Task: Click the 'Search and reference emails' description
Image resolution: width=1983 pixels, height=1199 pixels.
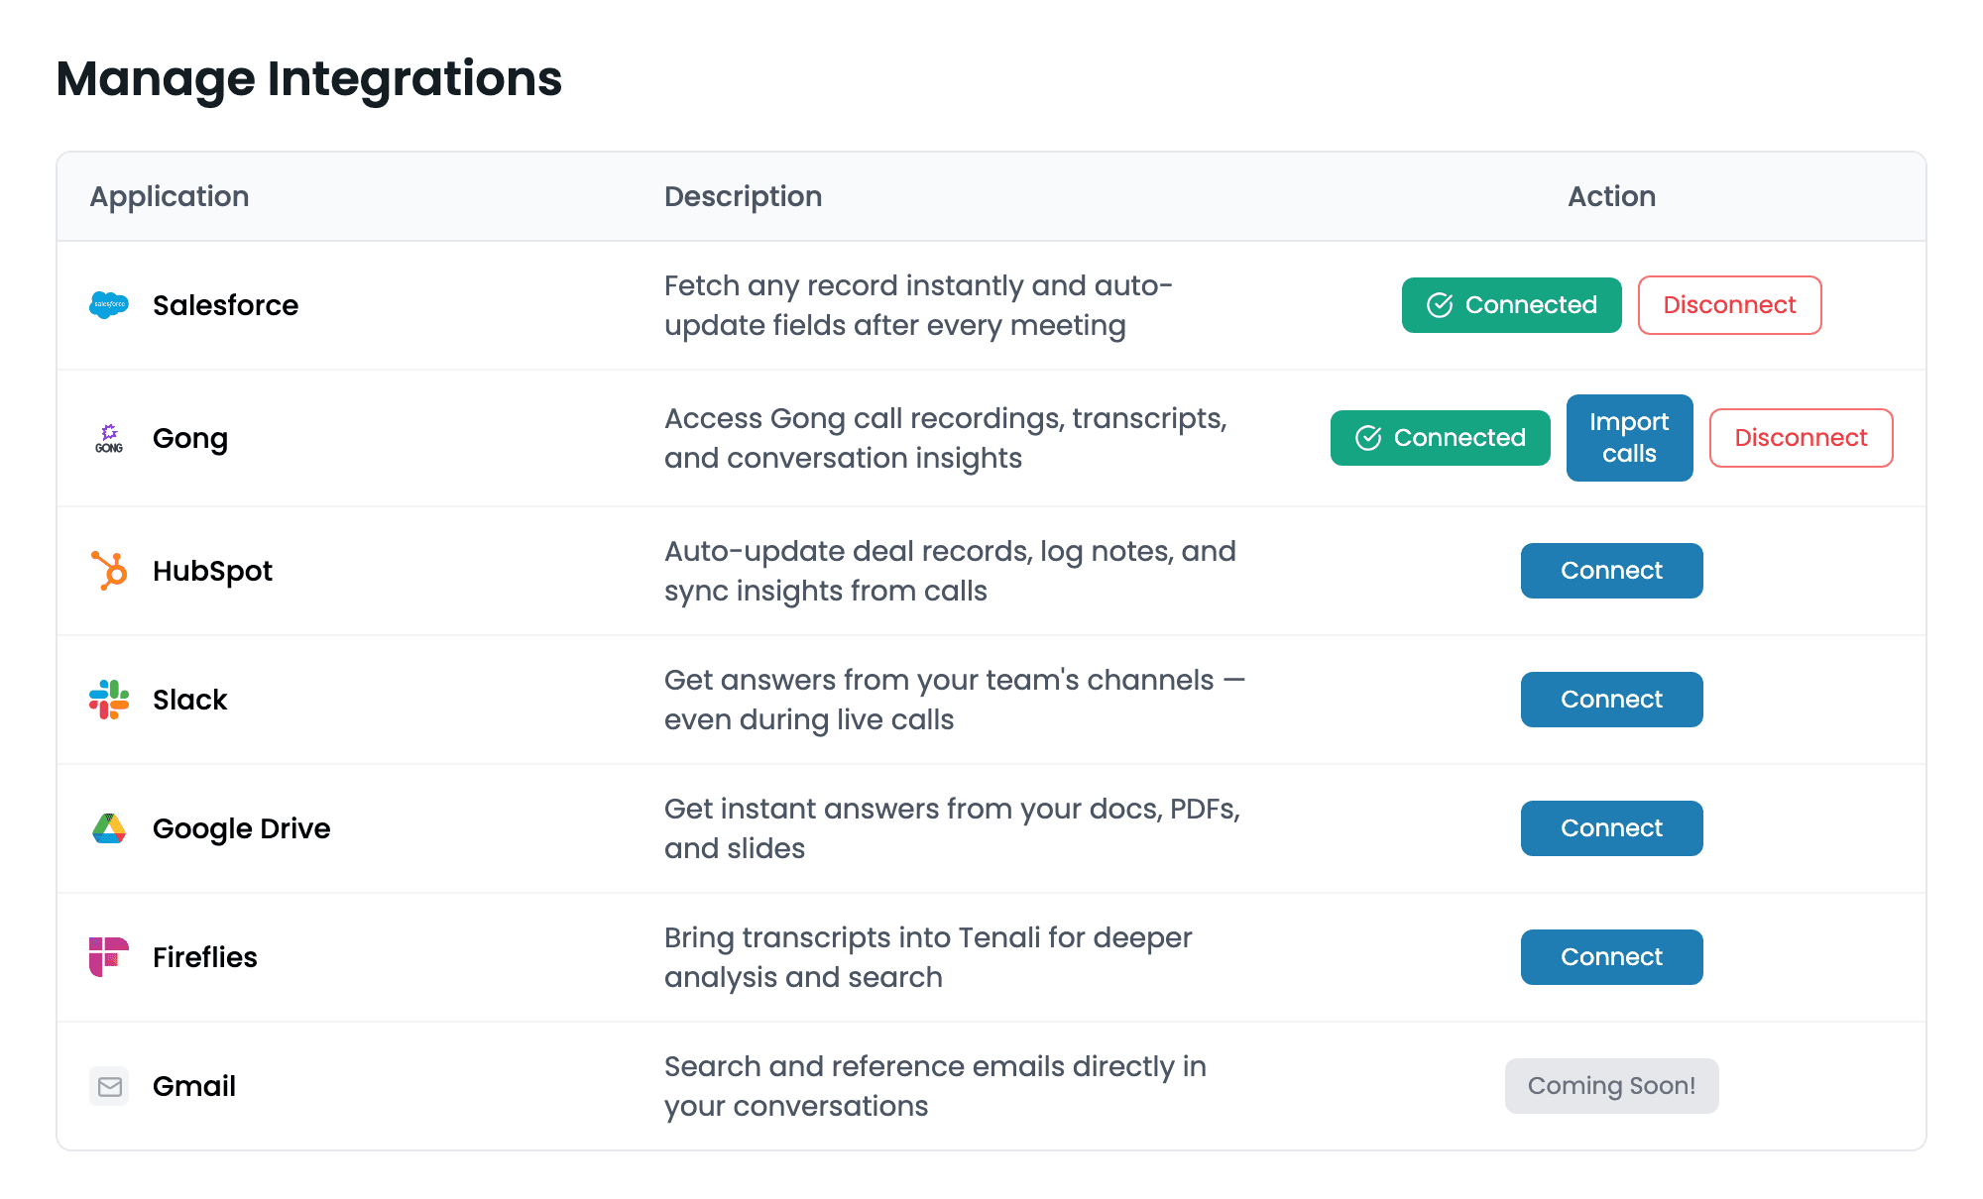Action: tap(935, 1086)
